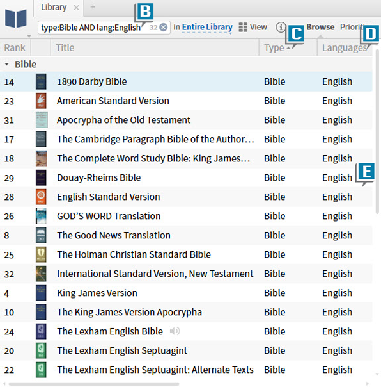Click American Standard Version cover icon
381x387 pixels.
pos(41,101)
